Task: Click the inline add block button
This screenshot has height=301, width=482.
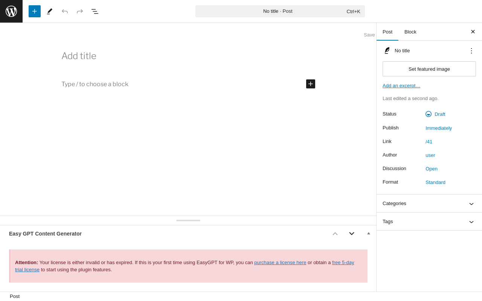Action: click(311, 84)
